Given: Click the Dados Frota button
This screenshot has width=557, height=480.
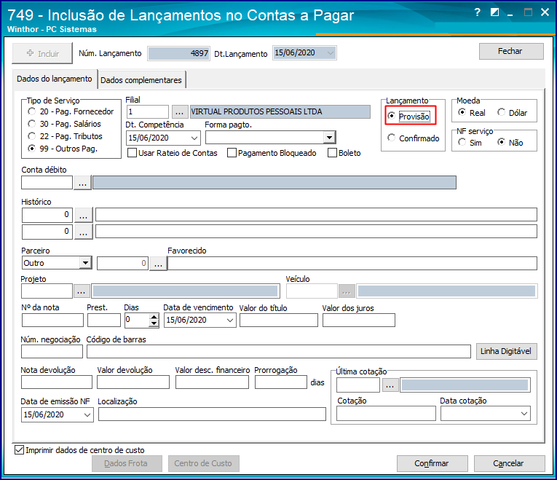Looking at the screenshot, I should pyautogui.click(x=126, y=463).
